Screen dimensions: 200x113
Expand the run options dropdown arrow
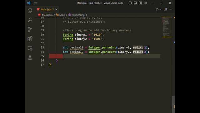point(161,9)
